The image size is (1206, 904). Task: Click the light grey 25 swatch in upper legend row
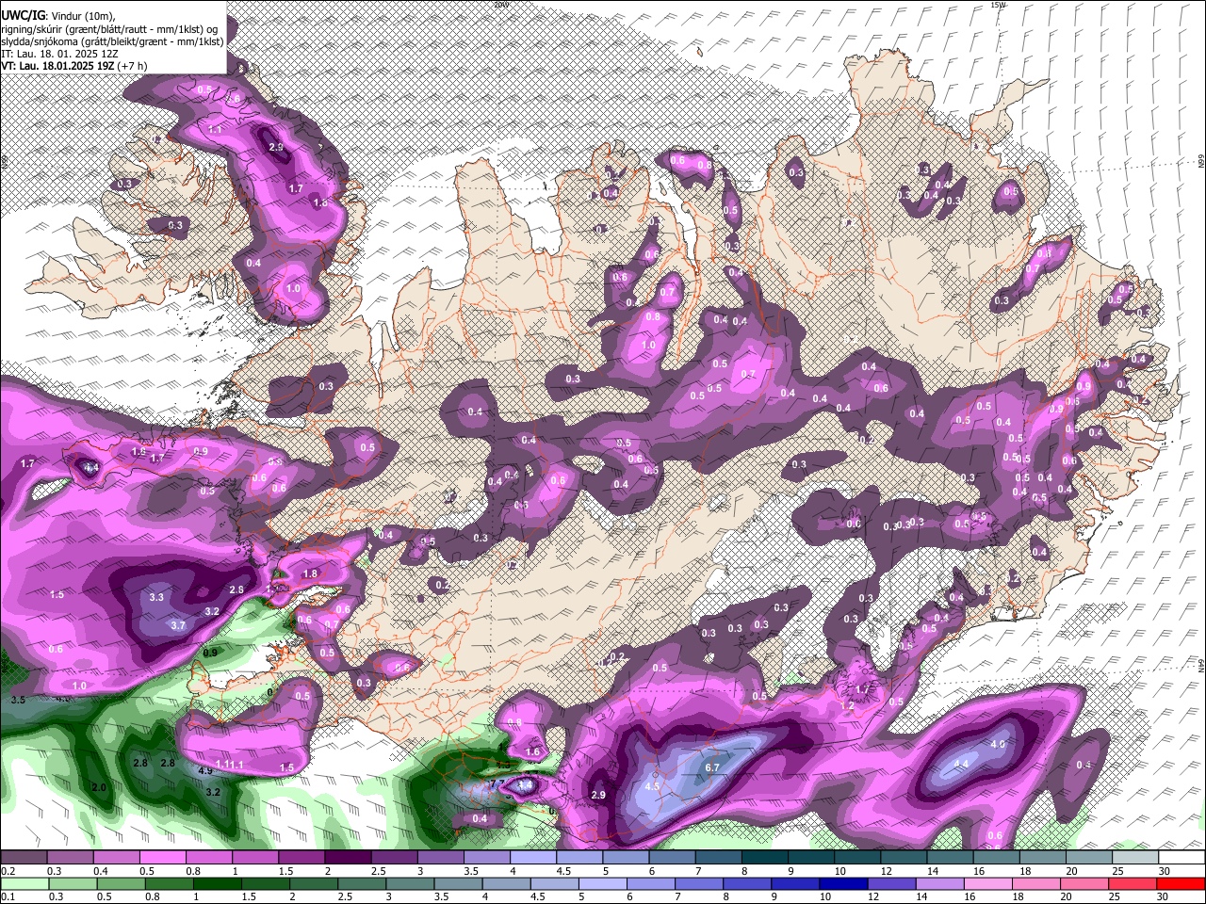[1136, 858]
